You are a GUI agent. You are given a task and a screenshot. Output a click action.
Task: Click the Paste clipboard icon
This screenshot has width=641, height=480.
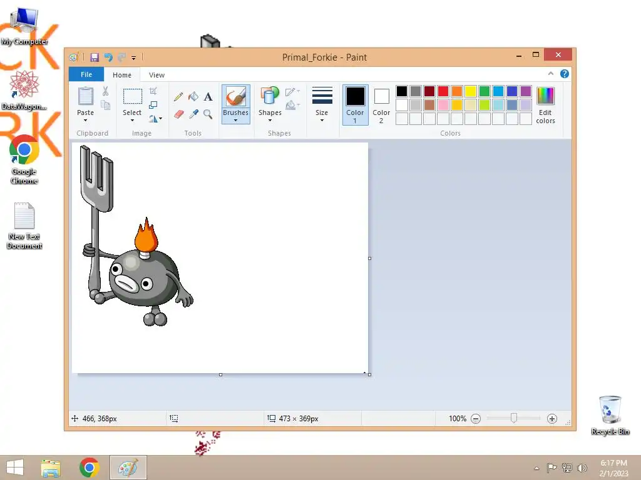(85, 97)
